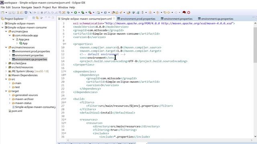Expand the src/test/java node
257x144 pixels.
pyautogui.click(x=6, y=63)
